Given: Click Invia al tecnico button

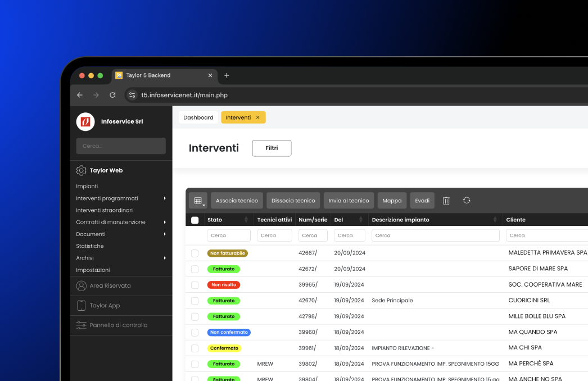Looking at the screenshot, I should (x=349, y=201).
